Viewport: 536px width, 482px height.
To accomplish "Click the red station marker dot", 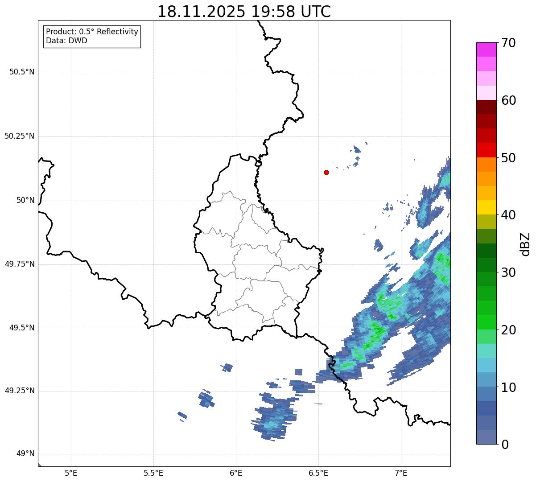I will (x=326, y=172).
